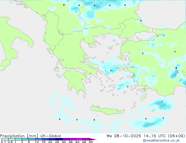This screenshot has height=143, width=186.
Task: Click the 30–35 mm purple legend swatch
Action: [x=66, y=139]
